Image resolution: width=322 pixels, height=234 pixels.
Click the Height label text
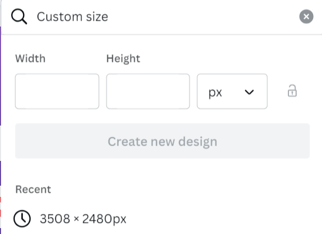[123, 59]
